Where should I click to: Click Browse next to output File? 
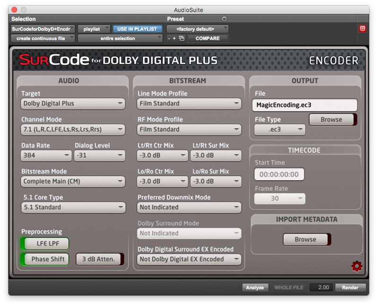click(x=333, y=120)
